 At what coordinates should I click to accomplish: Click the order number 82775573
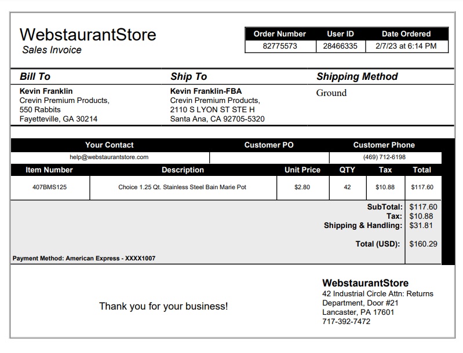pos(280,46)
